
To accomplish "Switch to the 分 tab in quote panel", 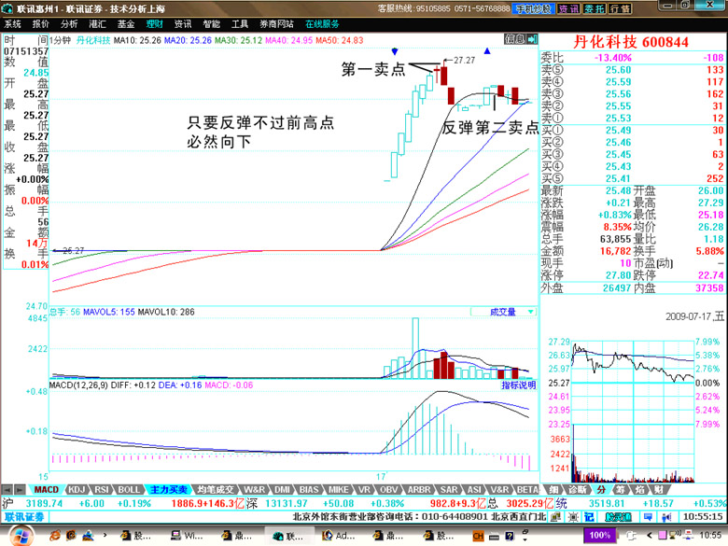I will point(601,489).
